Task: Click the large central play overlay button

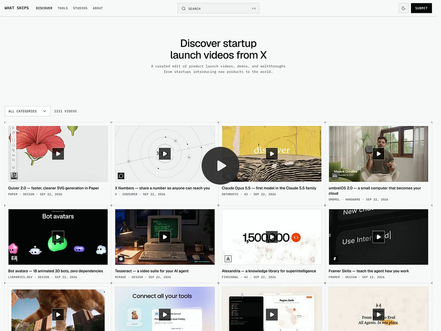Action: pyautogui.click(x=220, y=166)
